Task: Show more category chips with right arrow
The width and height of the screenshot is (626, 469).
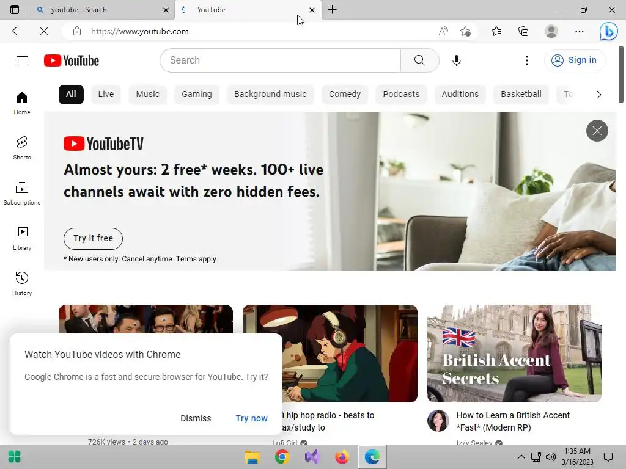Action: 598,95
